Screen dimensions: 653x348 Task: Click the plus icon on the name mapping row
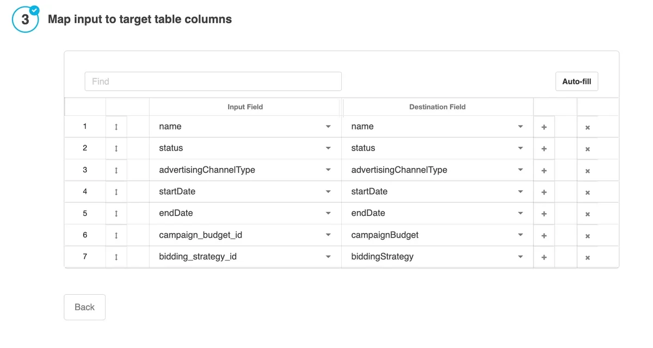tap(544, 127)
